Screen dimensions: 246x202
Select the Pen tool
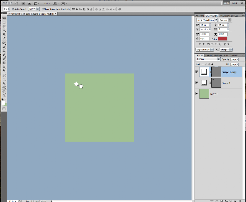point(4,75)
